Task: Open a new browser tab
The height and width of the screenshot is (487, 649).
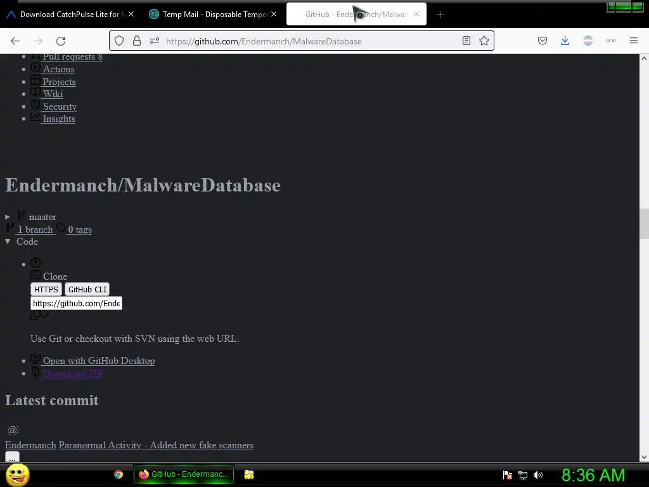Action: (x=440, y=15)
